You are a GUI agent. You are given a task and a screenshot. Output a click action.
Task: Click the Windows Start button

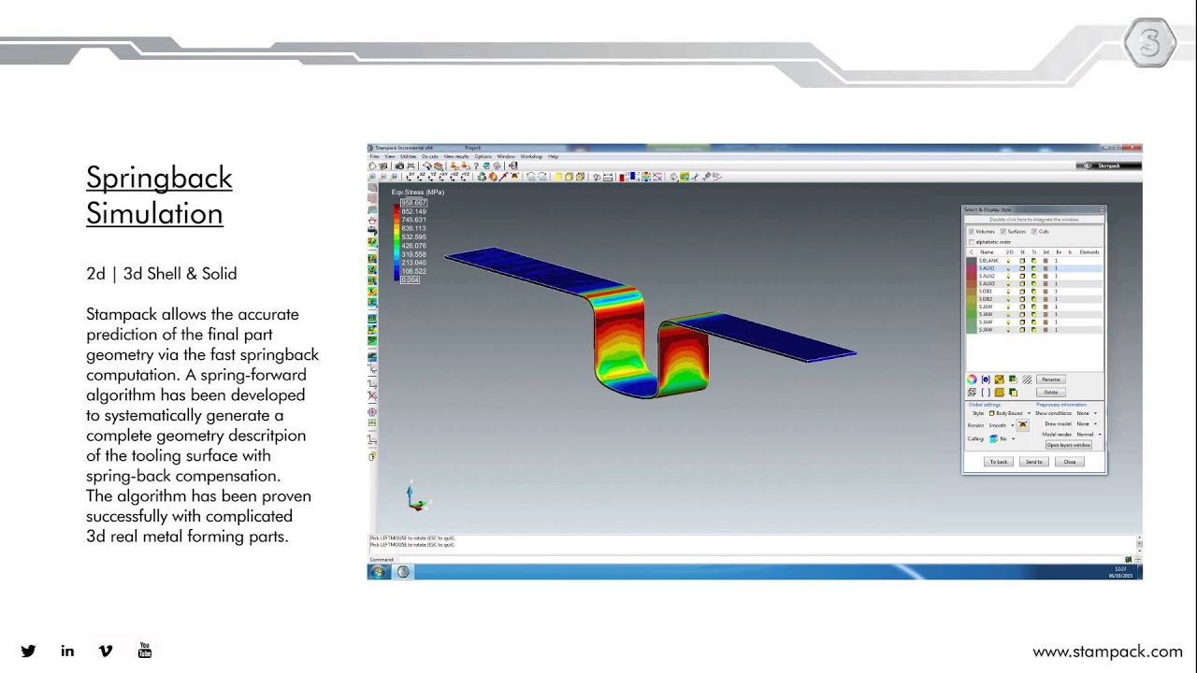coord(378,571)
